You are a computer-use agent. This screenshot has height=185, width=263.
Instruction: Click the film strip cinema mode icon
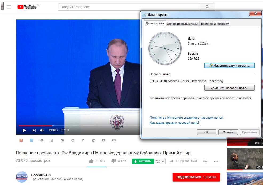click(52, 140)
